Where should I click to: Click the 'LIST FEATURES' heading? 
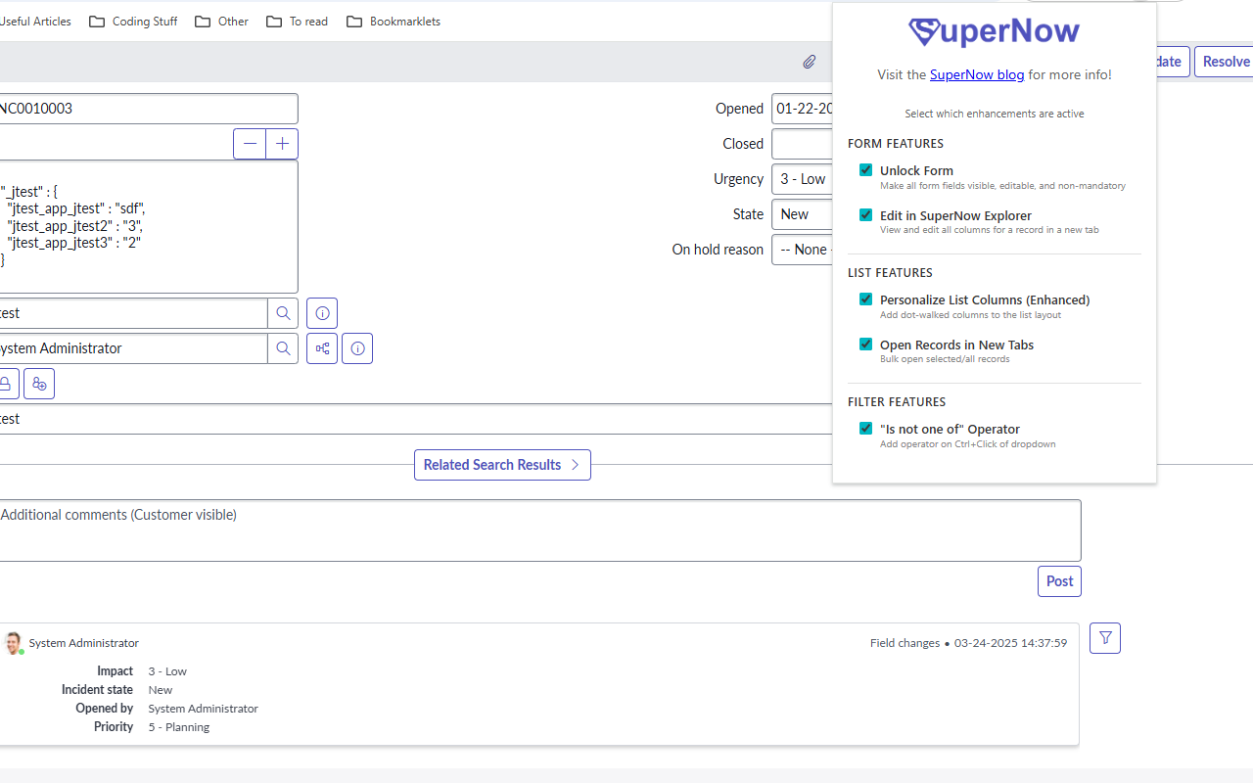click(x=890, y=273)
